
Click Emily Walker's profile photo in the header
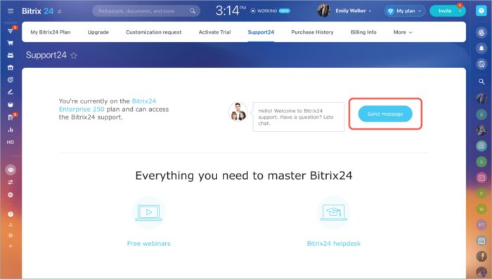(x=323, y=11)
